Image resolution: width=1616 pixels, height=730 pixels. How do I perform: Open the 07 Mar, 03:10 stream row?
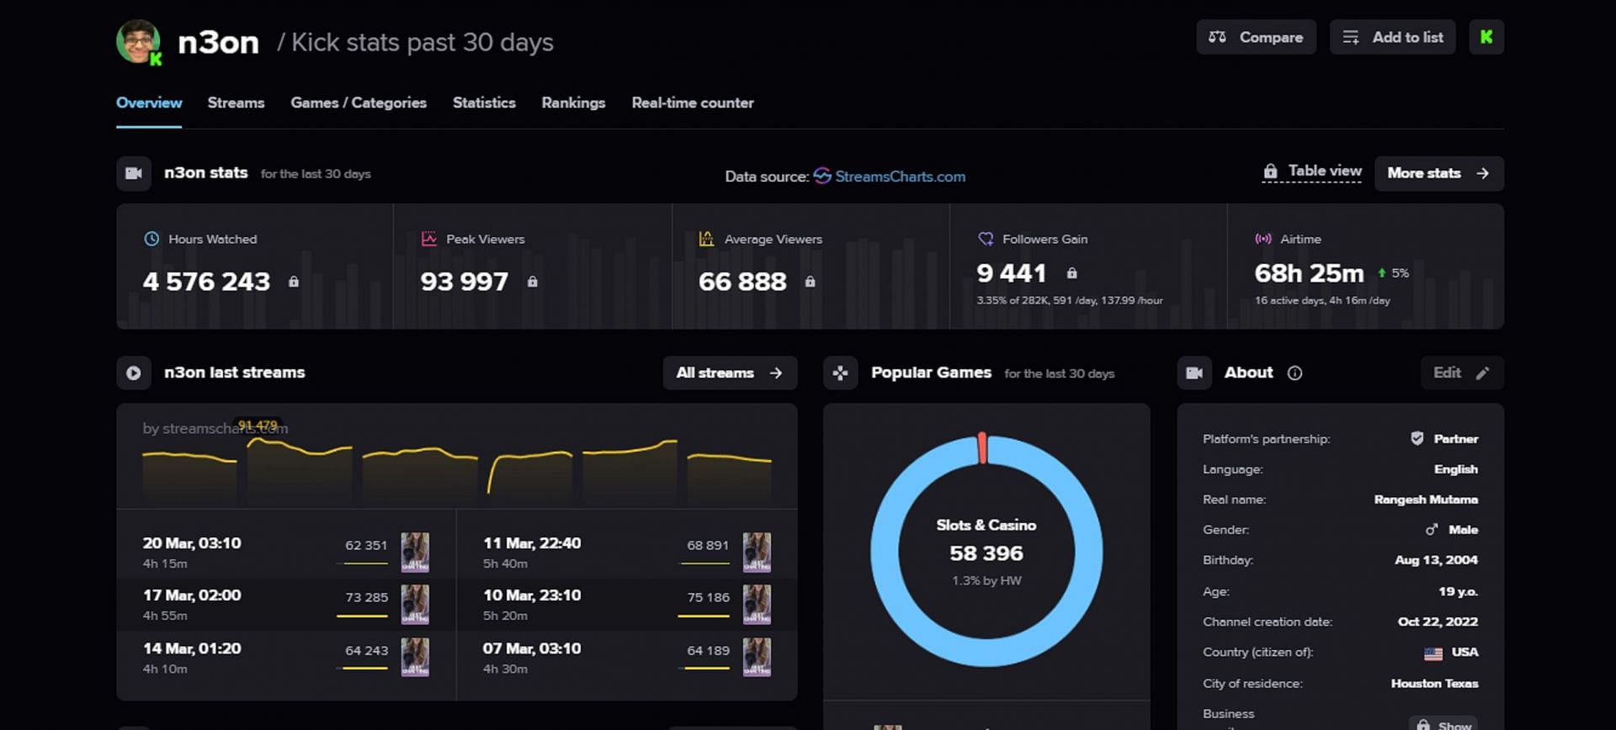tap(627, 658)
